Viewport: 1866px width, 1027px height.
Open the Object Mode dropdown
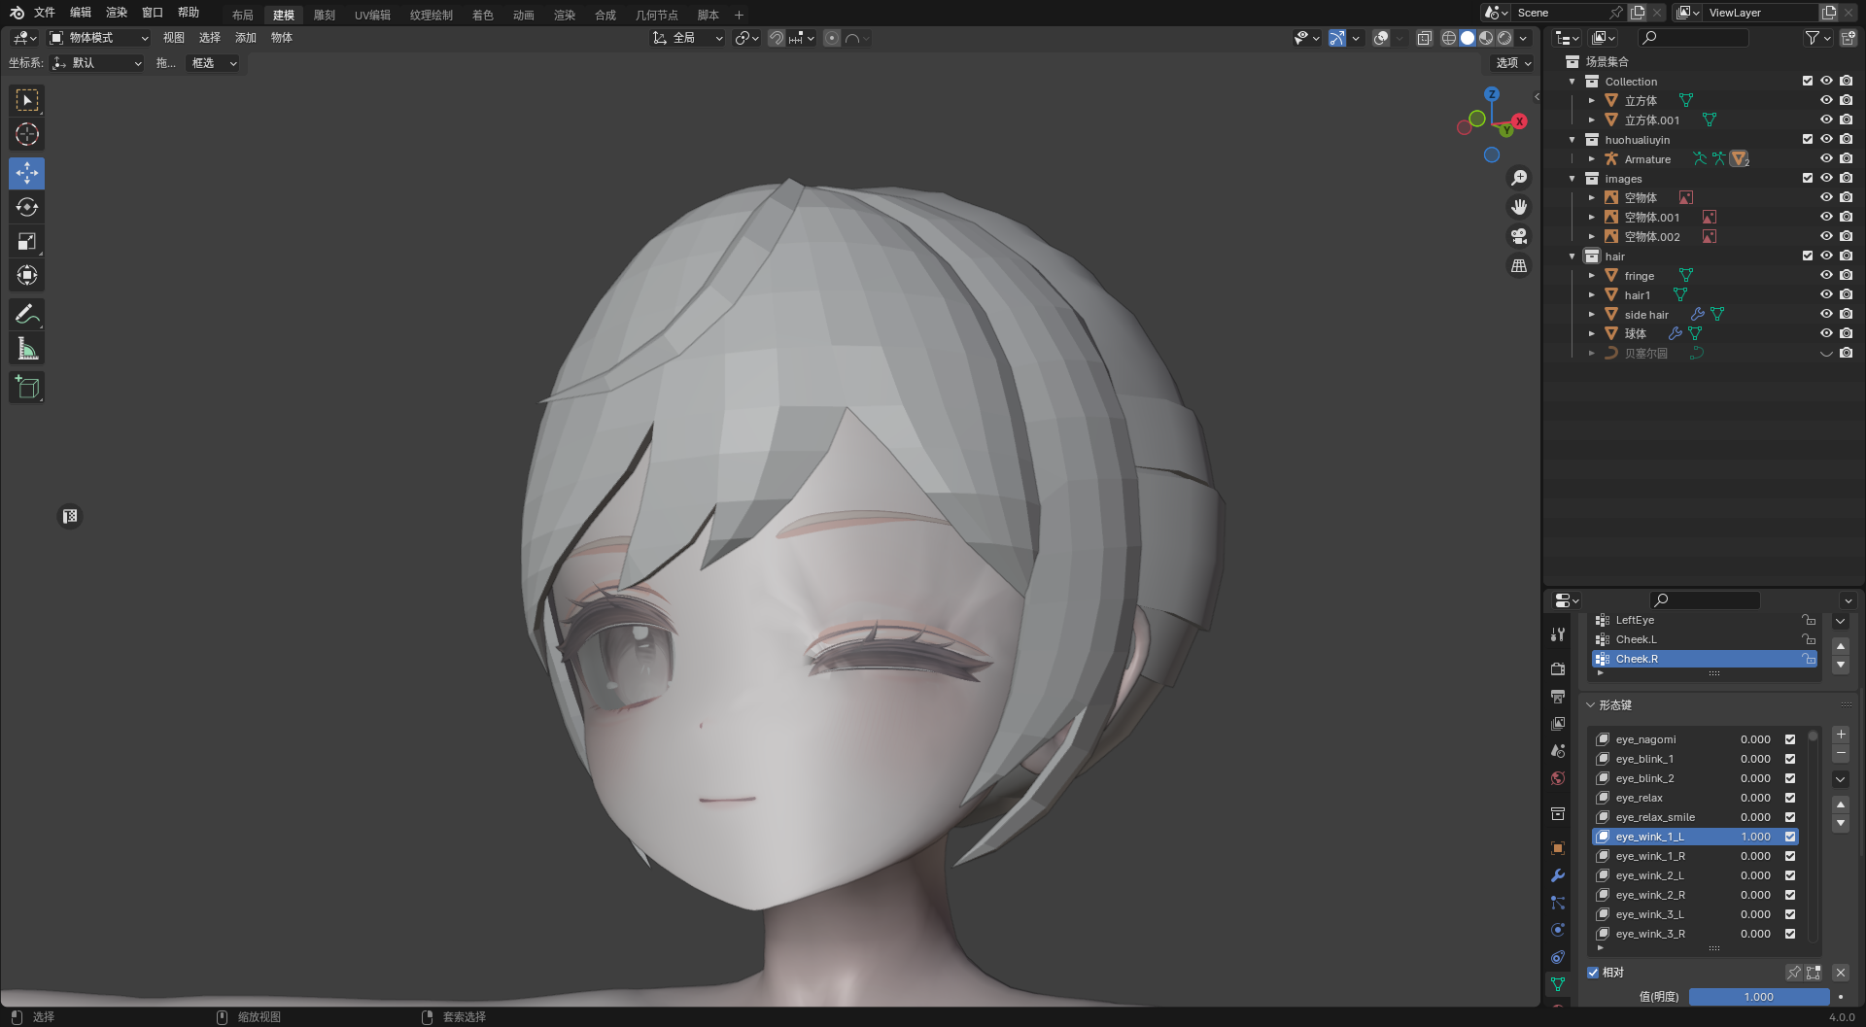99,38
